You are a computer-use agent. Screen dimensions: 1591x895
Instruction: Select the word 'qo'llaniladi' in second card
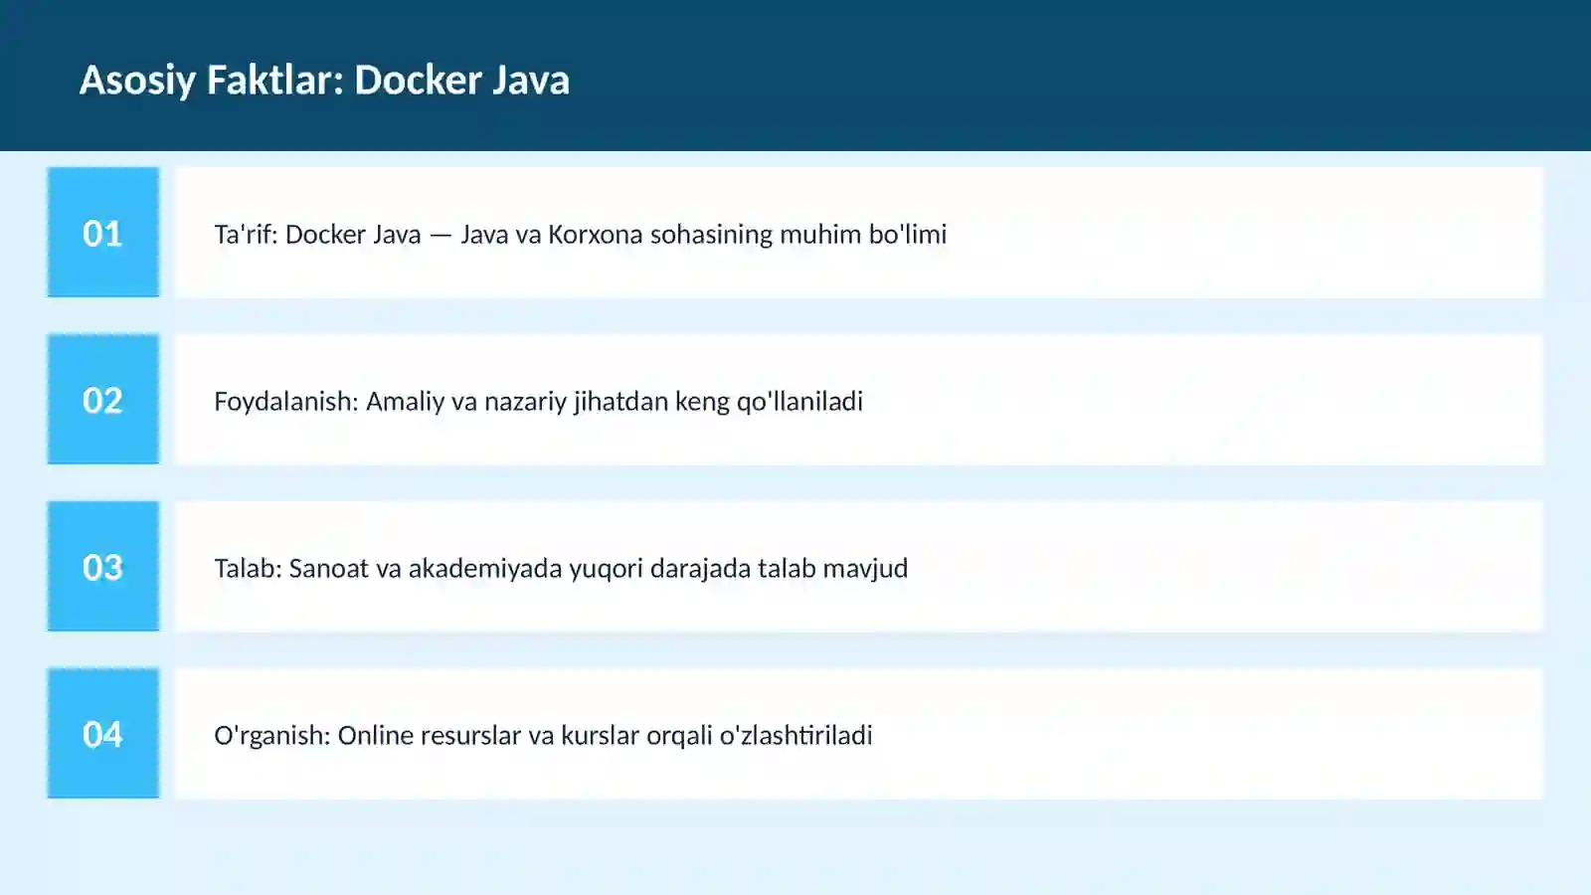(x=799, y=401)
